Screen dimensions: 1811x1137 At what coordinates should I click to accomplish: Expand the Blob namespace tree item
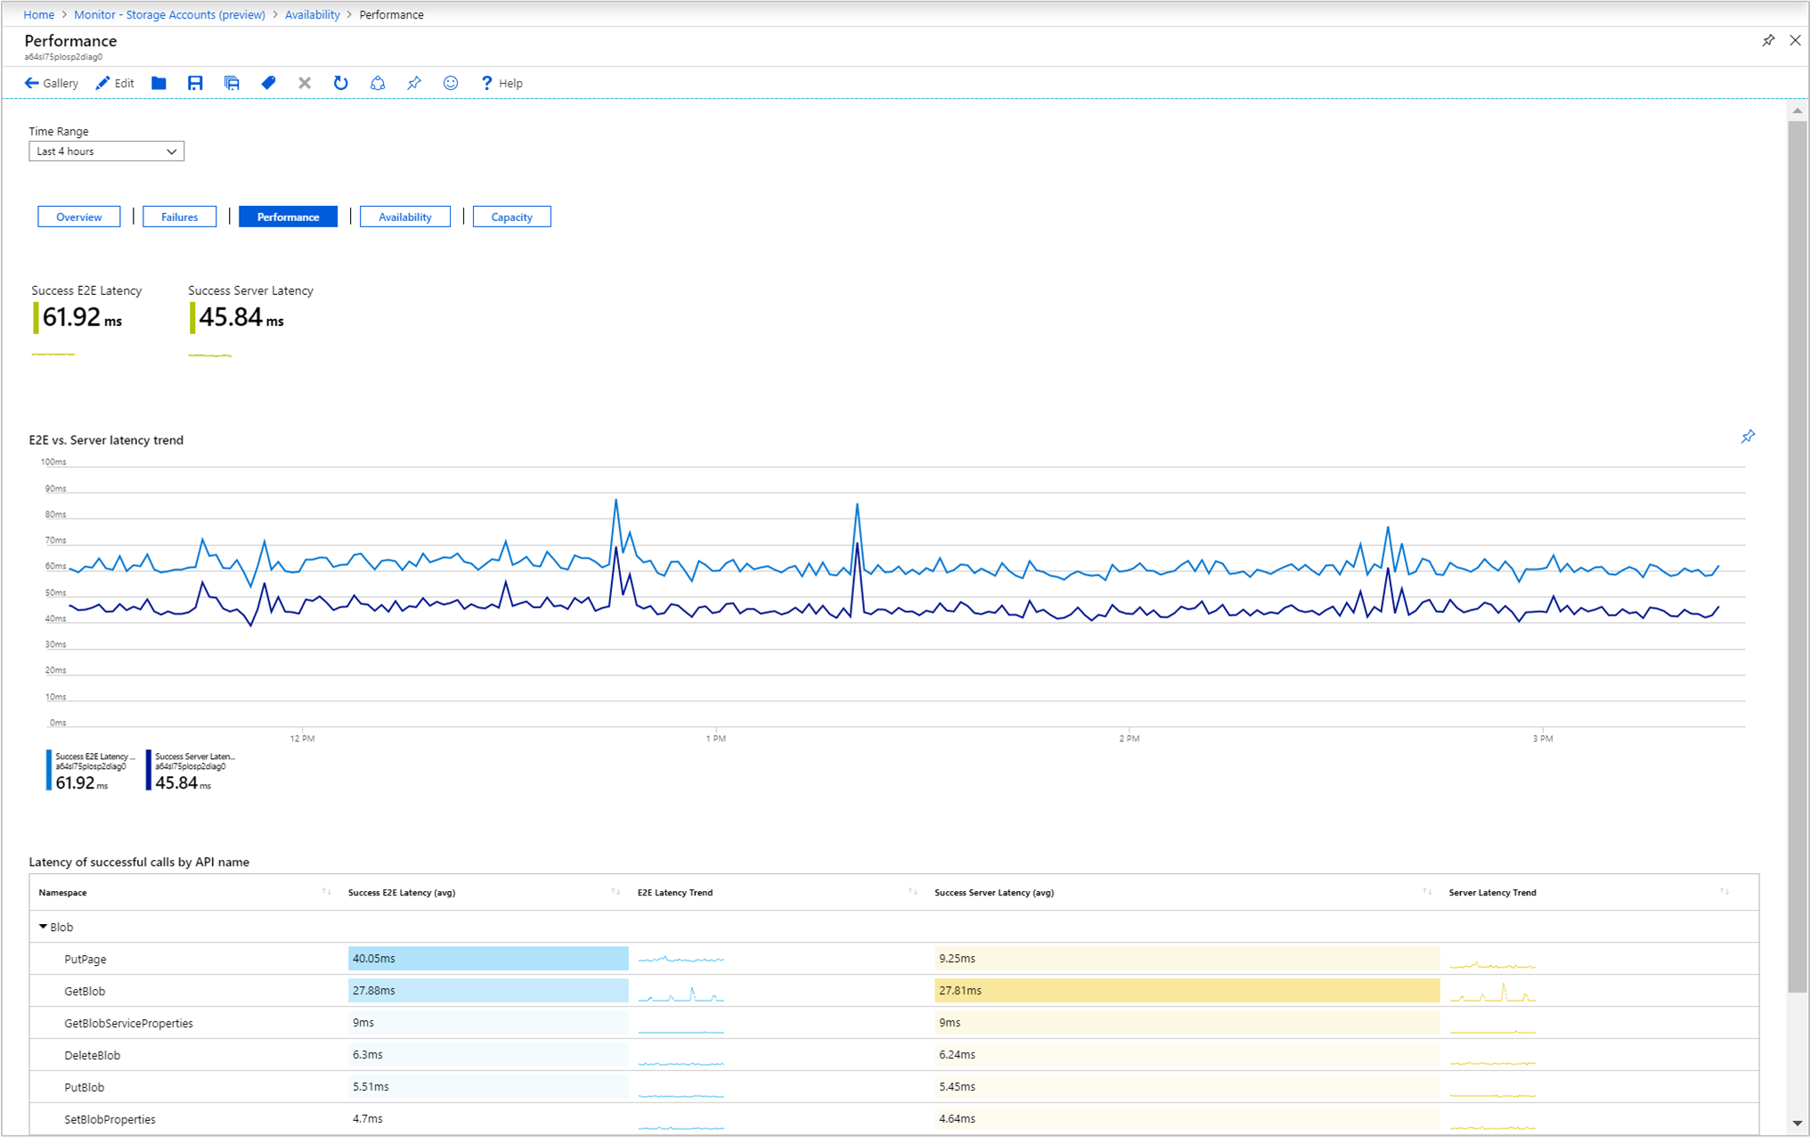point(44,928)
